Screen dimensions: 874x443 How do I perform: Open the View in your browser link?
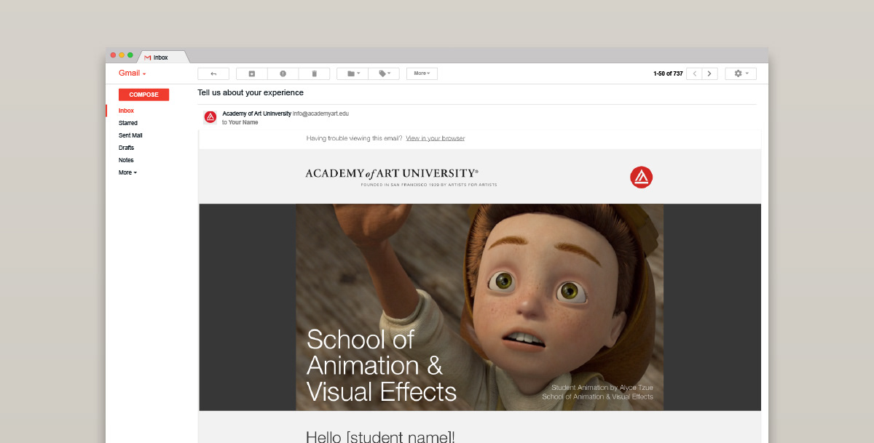[435, 138]
